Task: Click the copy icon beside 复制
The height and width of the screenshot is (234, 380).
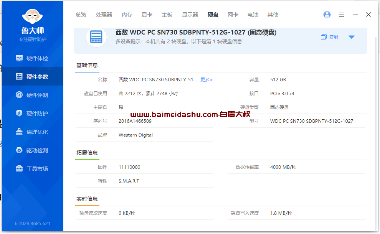Action: click(x=324, y=37)
